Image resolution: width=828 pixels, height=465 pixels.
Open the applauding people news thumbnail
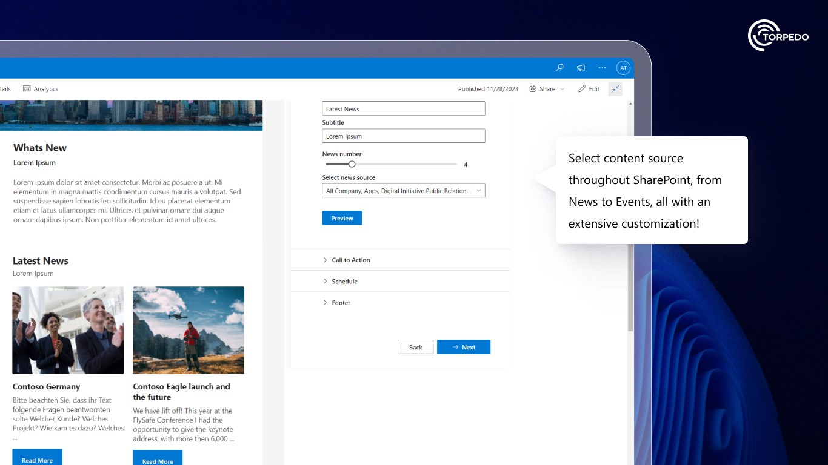pos(68,330)
